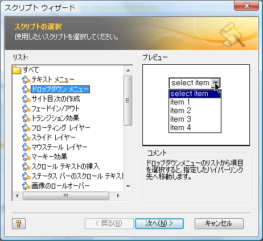This screenshot has width=263, height=241.
Task: Click the script icon beside トランジション効果
Action: 26,118
